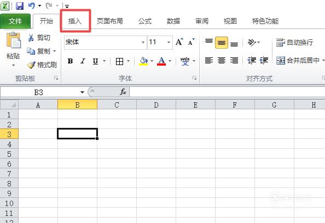
Task: Click 合并后居中 merge and center
Action: (298, 61)
